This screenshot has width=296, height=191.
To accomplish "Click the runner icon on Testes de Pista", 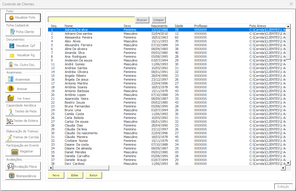I will [x=11, y=112].
